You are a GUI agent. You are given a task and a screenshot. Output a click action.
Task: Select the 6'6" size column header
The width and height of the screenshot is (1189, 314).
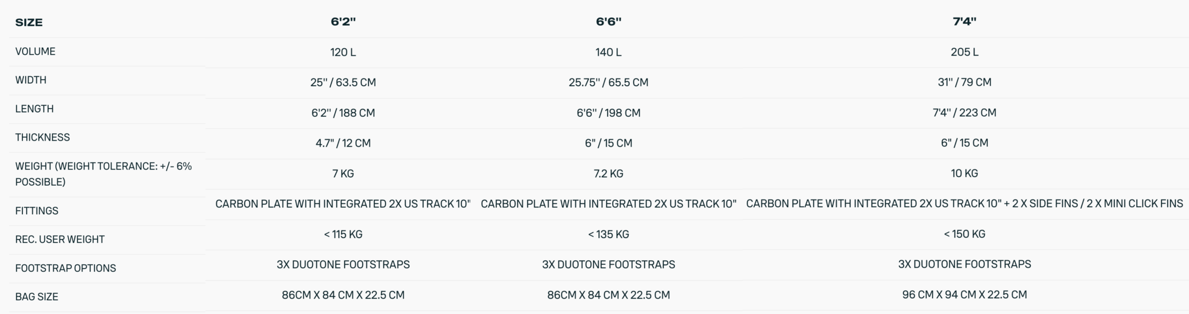(x=608, y=21)
